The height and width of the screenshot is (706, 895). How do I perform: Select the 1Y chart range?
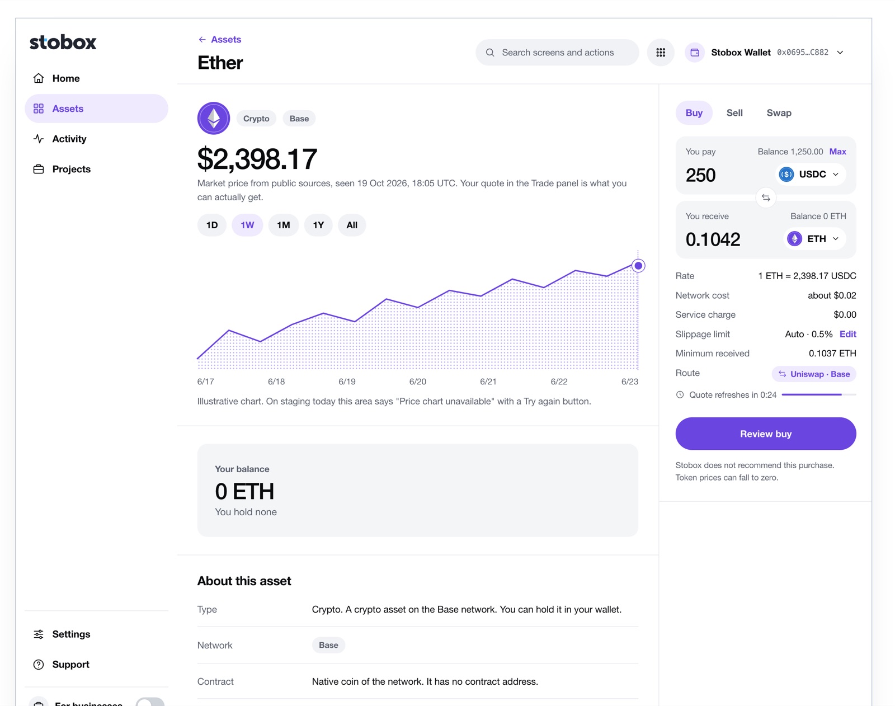pyautogui.click(x=318, y=225)
